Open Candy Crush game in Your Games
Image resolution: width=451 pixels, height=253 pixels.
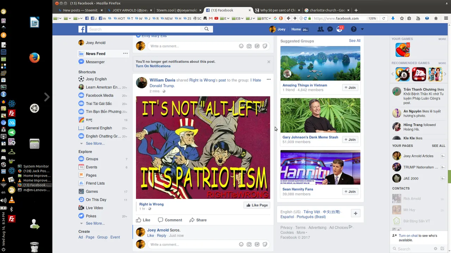[x=402, y=50]
